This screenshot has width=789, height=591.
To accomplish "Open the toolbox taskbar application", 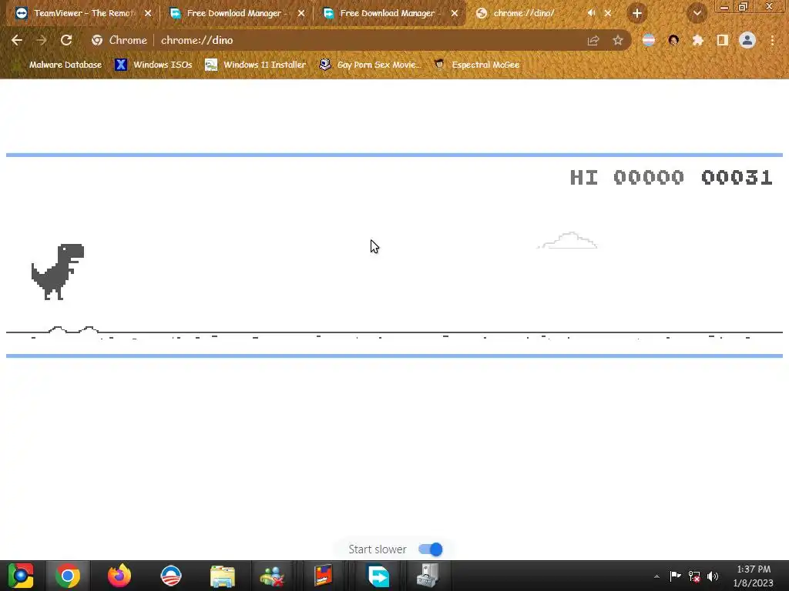I will (428, 576).
